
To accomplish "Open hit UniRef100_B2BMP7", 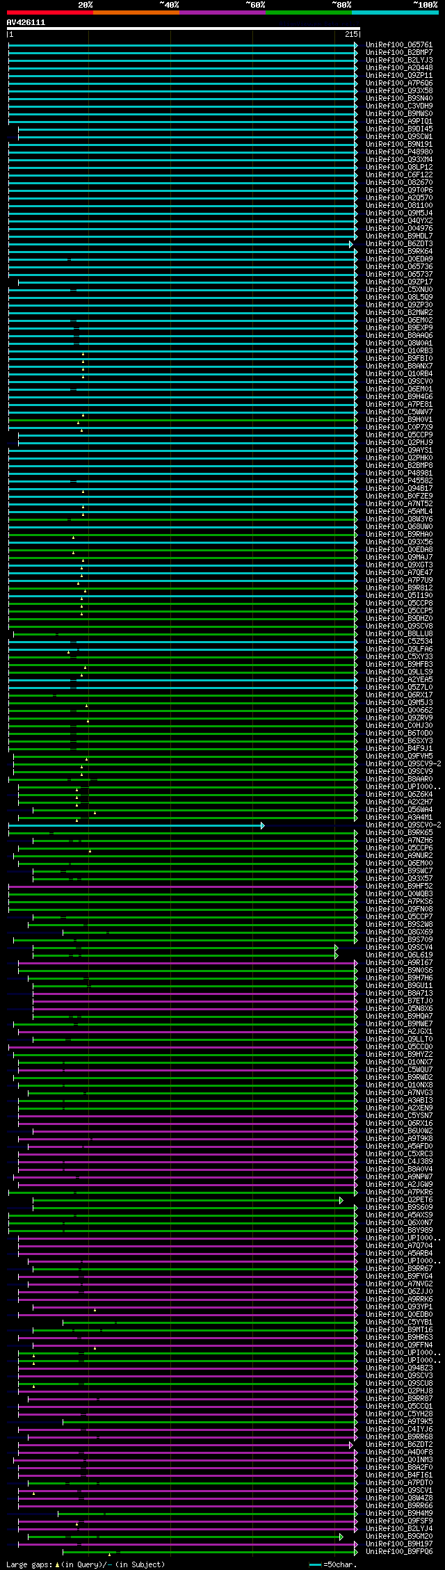I will coord(399,52).
